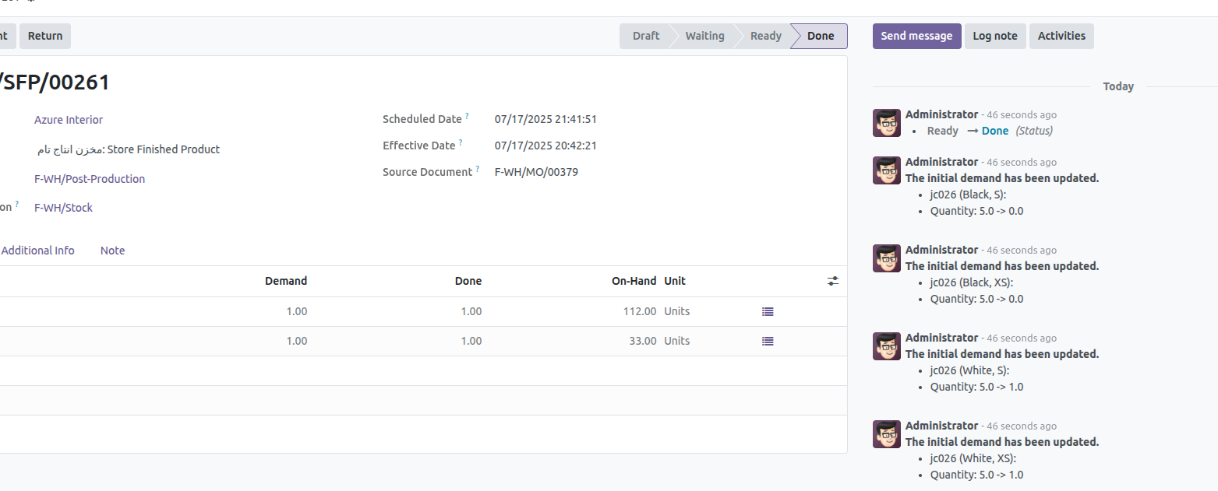Click avatar beside jc026 (Black, S) message
Screen dimensions: 1218x491
887,170
